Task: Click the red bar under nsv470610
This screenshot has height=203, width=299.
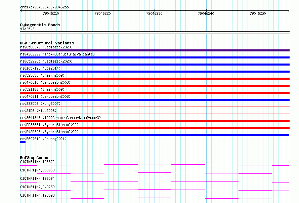Action: [155, 86]
